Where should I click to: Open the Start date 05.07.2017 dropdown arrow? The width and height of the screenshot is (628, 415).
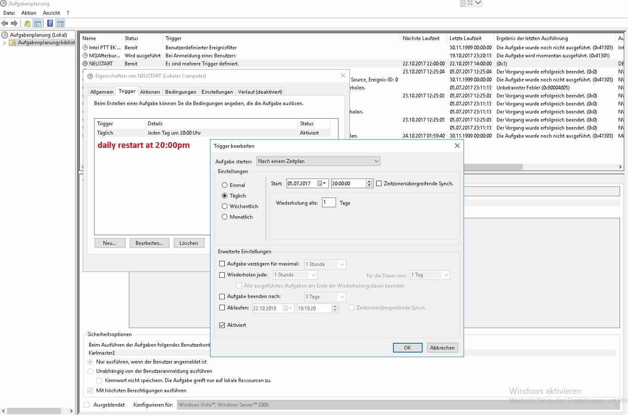point(325,183)
